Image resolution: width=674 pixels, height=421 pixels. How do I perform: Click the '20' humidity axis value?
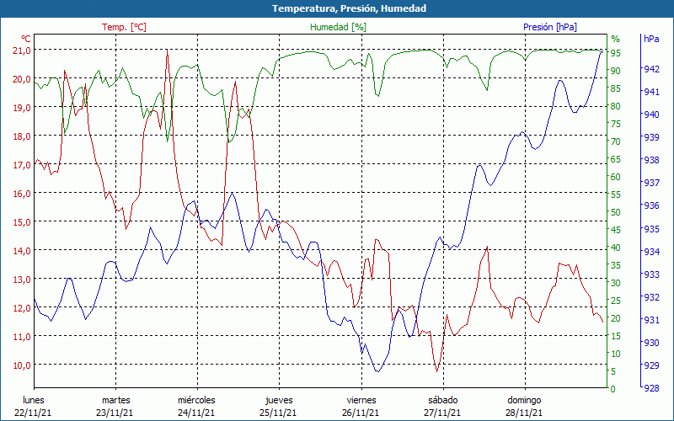point(615,318)
